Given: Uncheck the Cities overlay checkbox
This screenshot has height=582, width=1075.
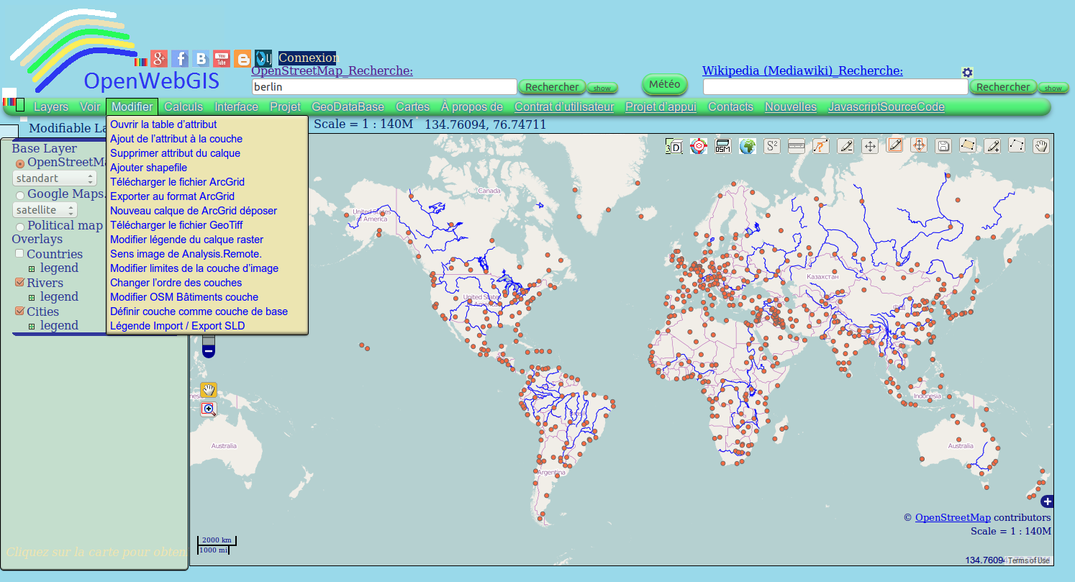Looking at the screenshot, I should [19, 312].
